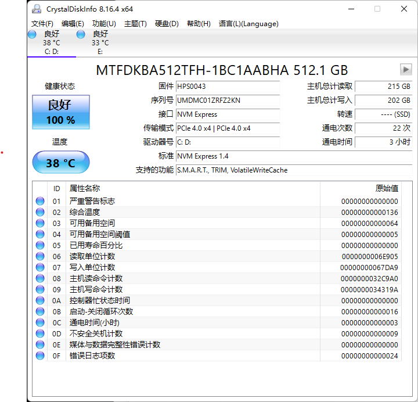Click total host writes value 202 GB

pos(384,100)
